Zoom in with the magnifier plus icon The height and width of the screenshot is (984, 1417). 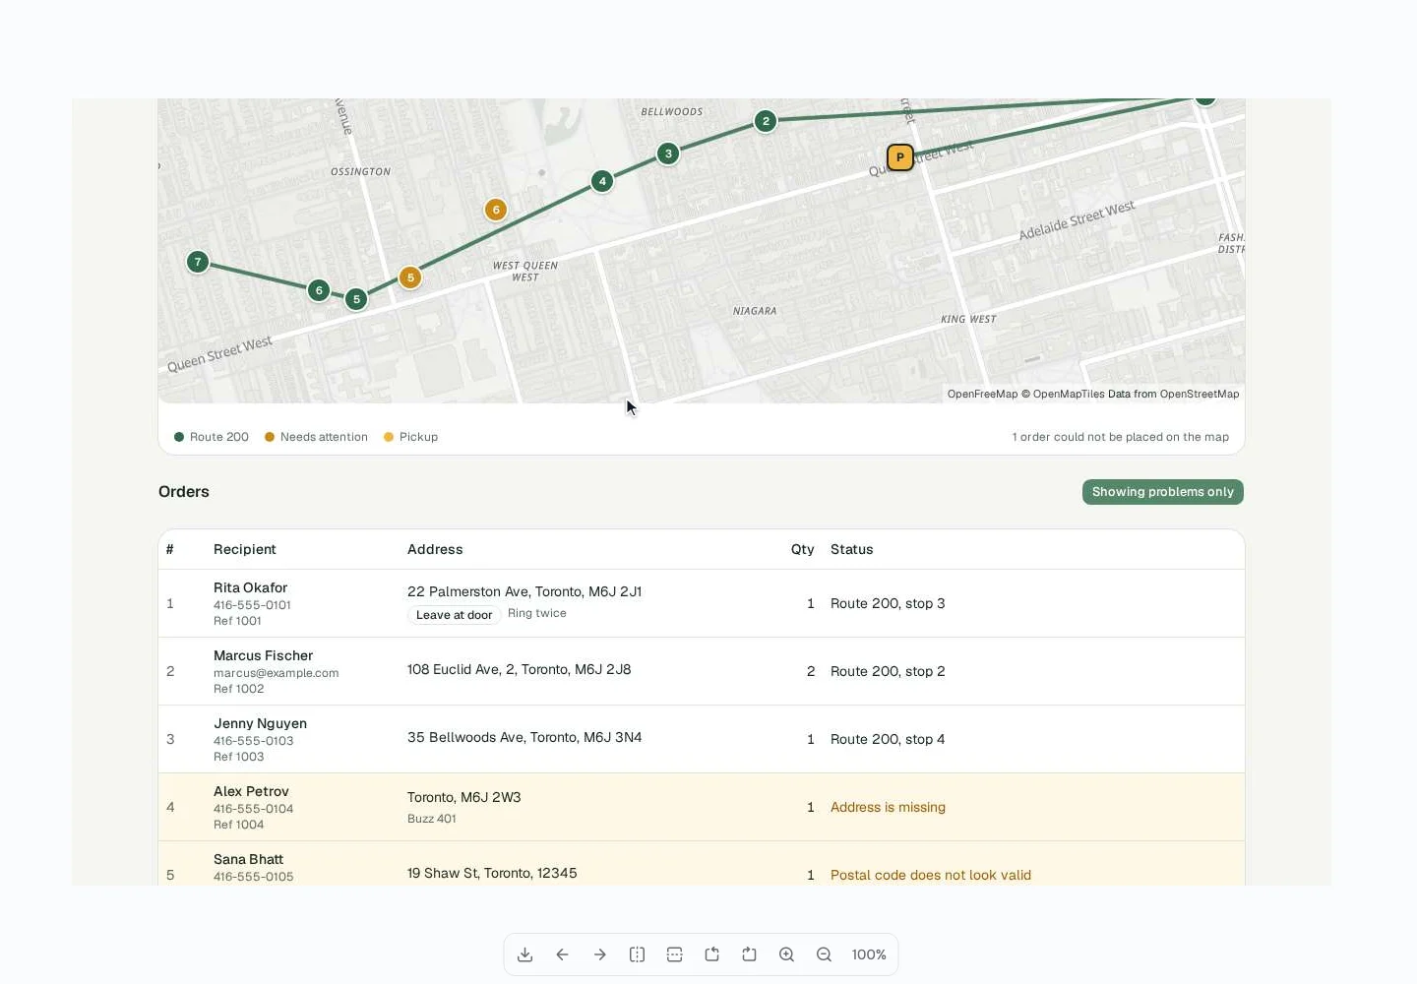(787, 954)
